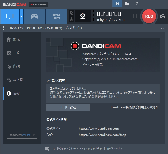
Task: Click the 00:00:00 recording timer
Action: tap(109, 14)
